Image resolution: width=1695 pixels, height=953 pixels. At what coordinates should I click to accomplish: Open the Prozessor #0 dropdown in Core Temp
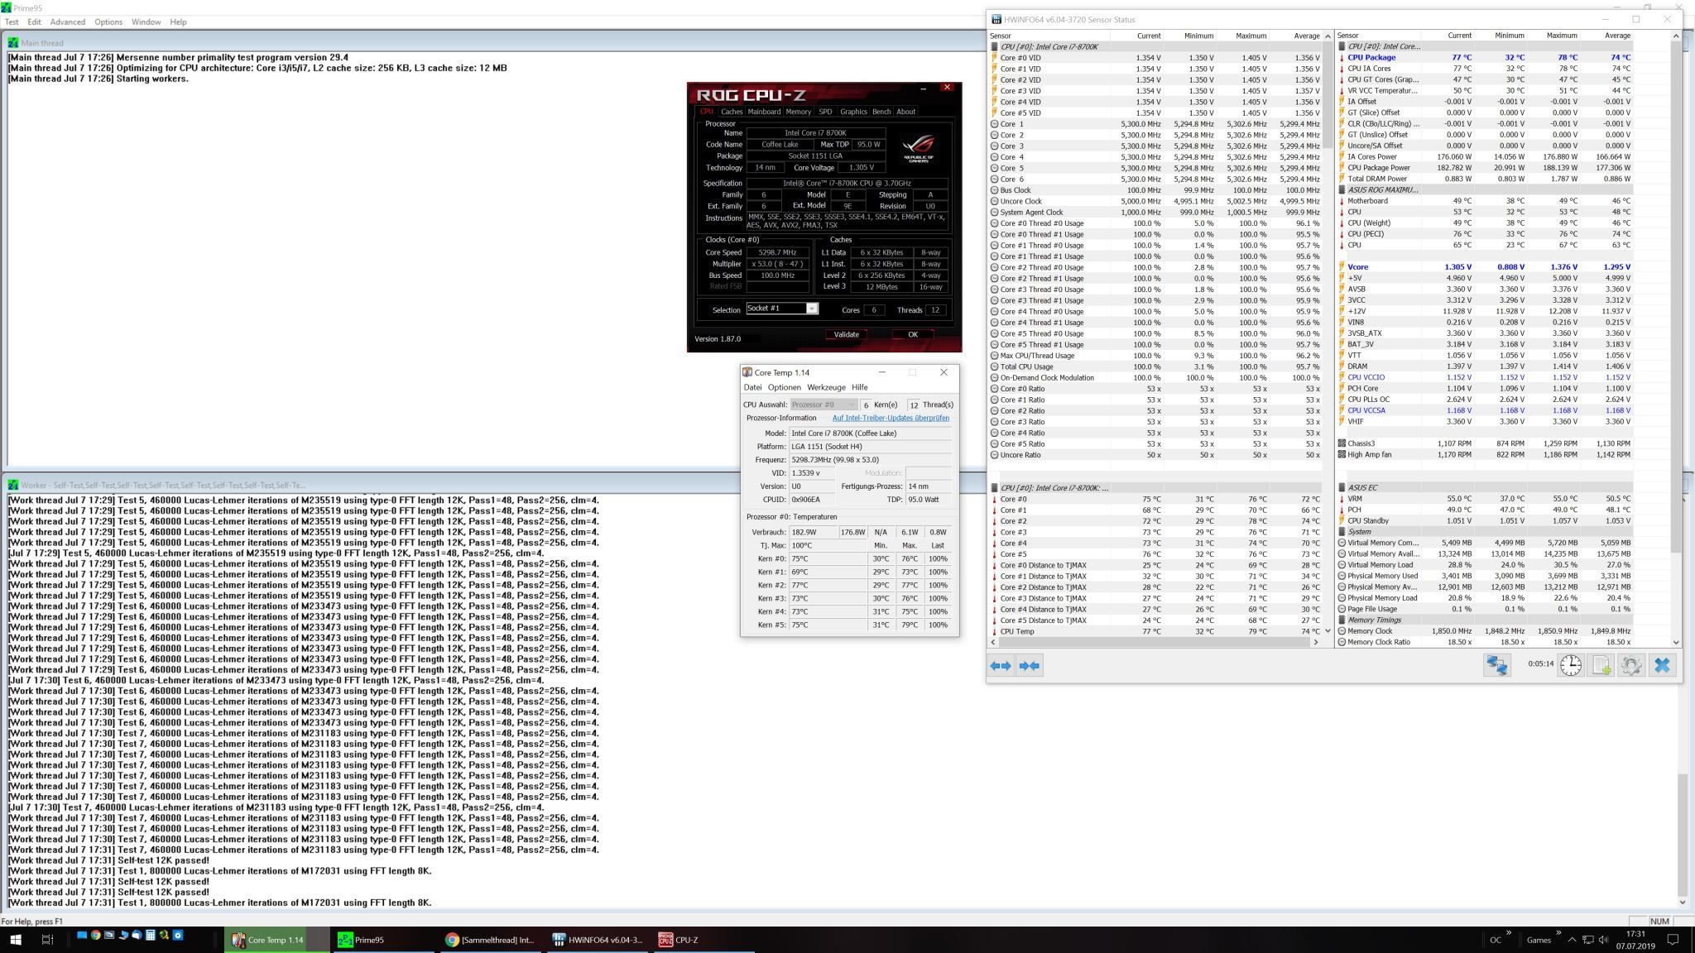(x=823, y=405)
